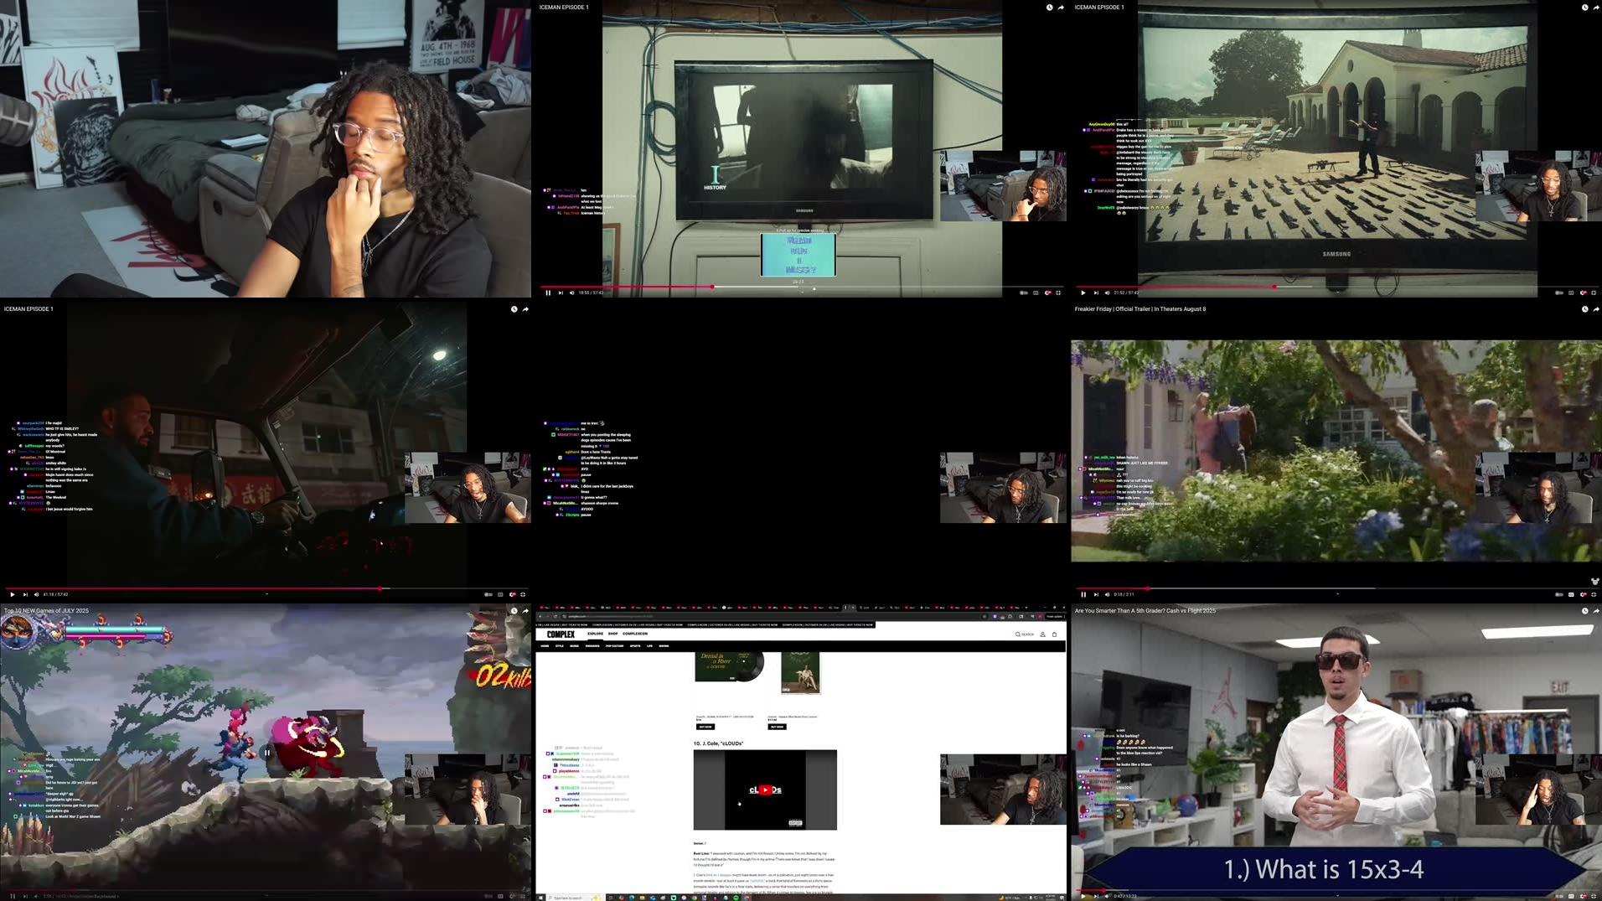Seek using the 41:18 ICEMAN progress bar
This screenshot has height=901, width=1602.
[x=266, y=588]
